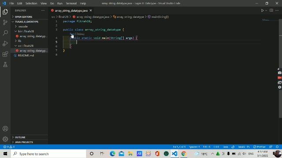The width and height of the screenshot is (282, 158).
Task: Open Explorer views and more actions ellipsis
Action: [x=43, y=11]
